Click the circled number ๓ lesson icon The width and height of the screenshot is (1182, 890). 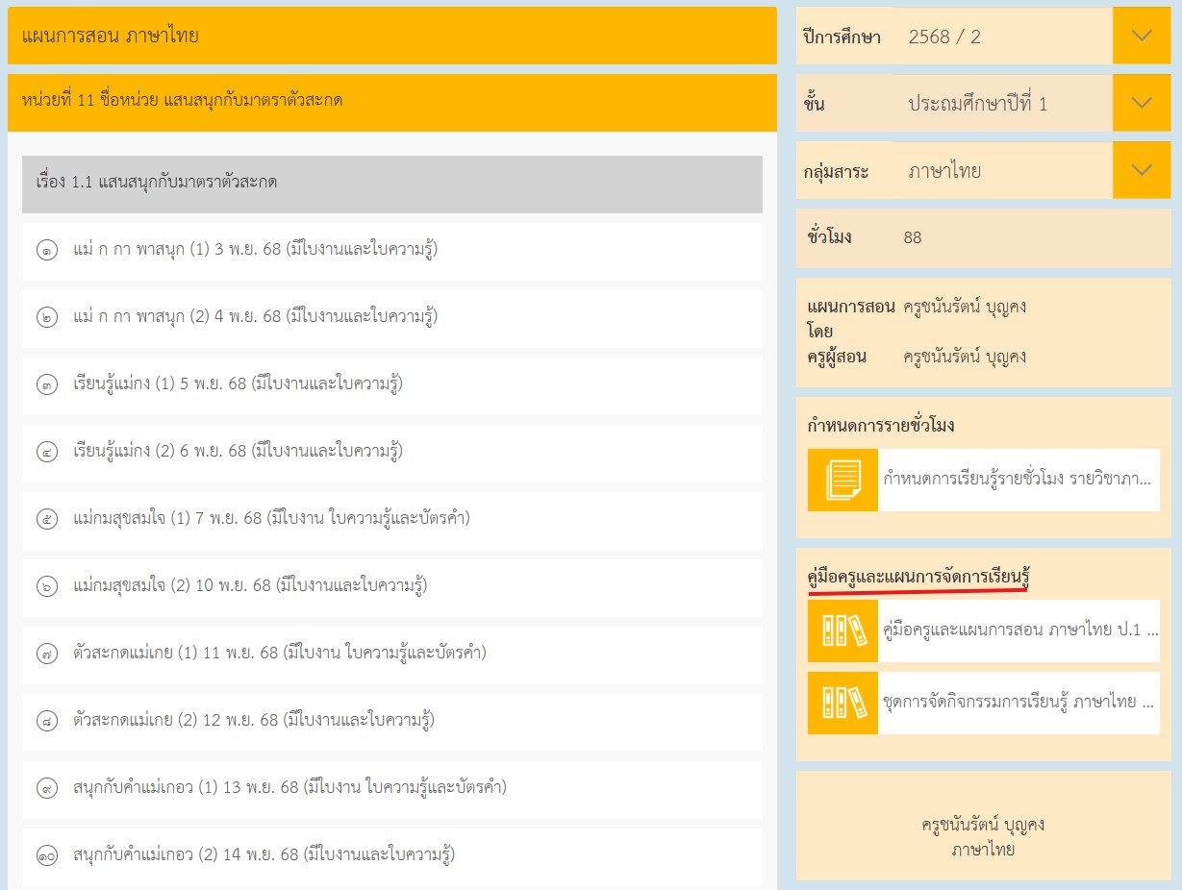point(47,385)
